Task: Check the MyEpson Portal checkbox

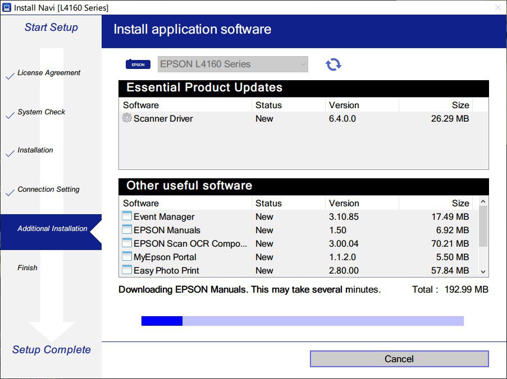Action: click(127, 257)
